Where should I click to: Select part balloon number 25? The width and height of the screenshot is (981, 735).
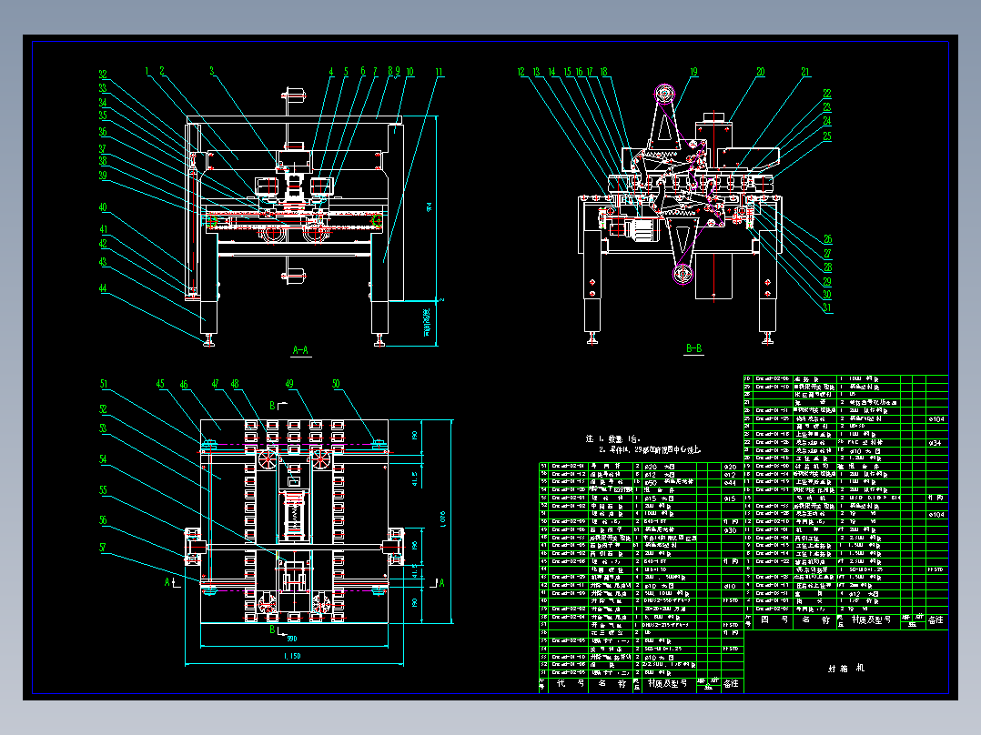coord(827,136)
